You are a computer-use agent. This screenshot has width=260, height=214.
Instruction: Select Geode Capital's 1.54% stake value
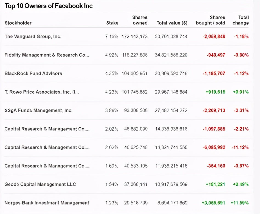[112, 184]
